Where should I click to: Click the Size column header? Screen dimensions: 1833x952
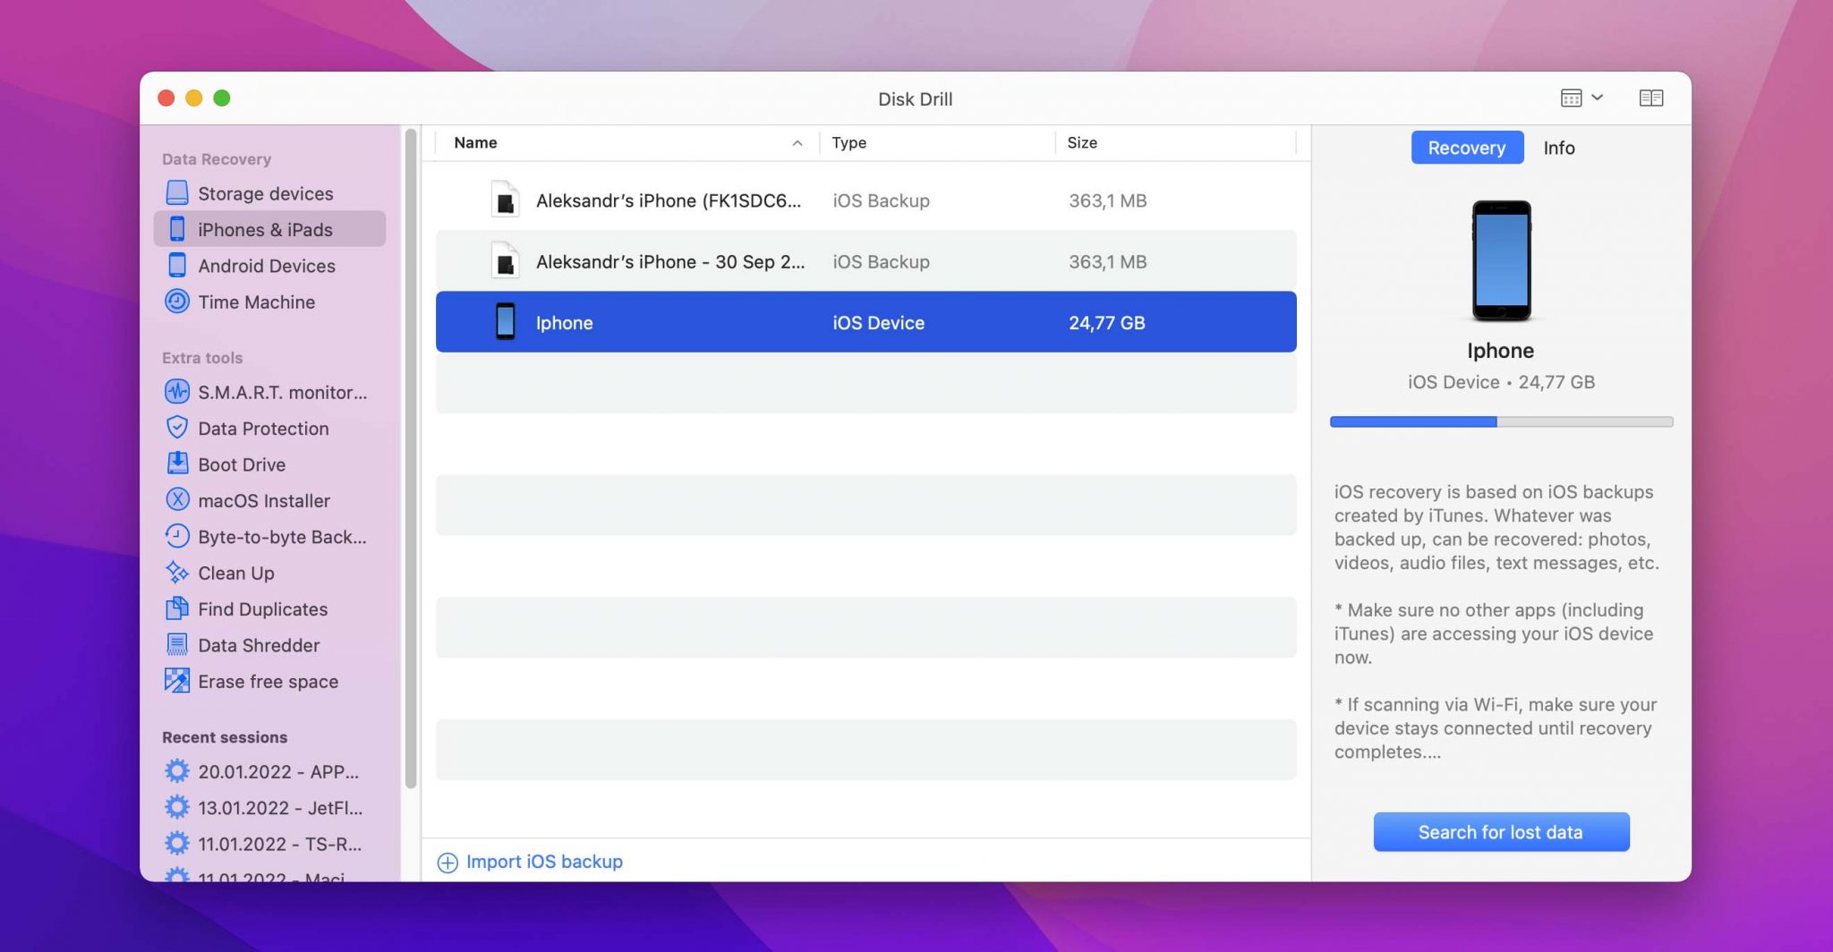(1081, 142)
